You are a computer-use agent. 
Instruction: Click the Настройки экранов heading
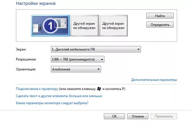(36, 3)
